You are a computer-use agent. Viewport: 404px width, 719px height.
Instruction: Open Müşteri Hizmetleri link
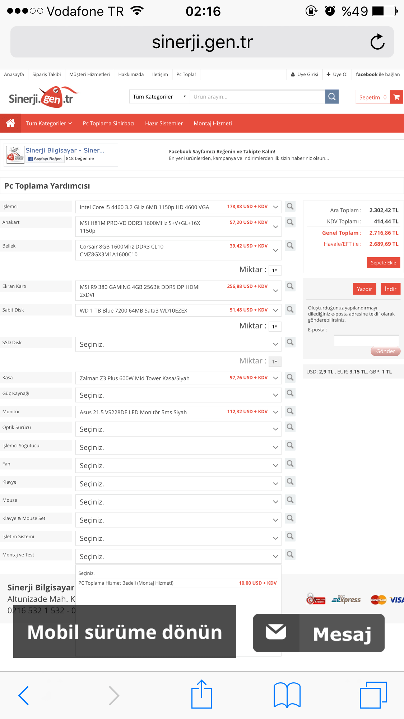tap(89, 74)
